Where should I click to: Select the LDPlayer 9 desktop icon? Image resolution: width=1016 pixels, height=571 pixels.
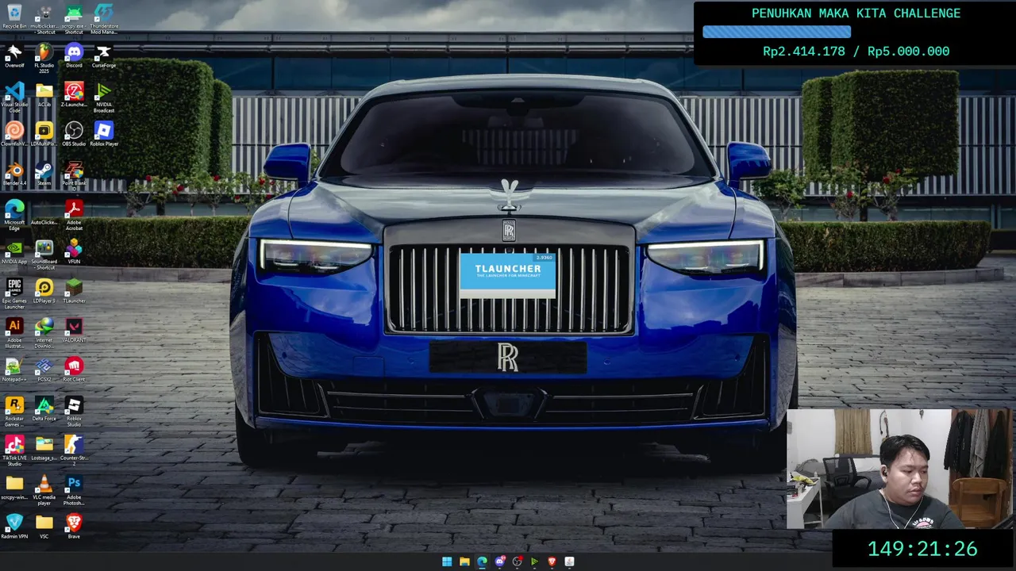point(44,291)
